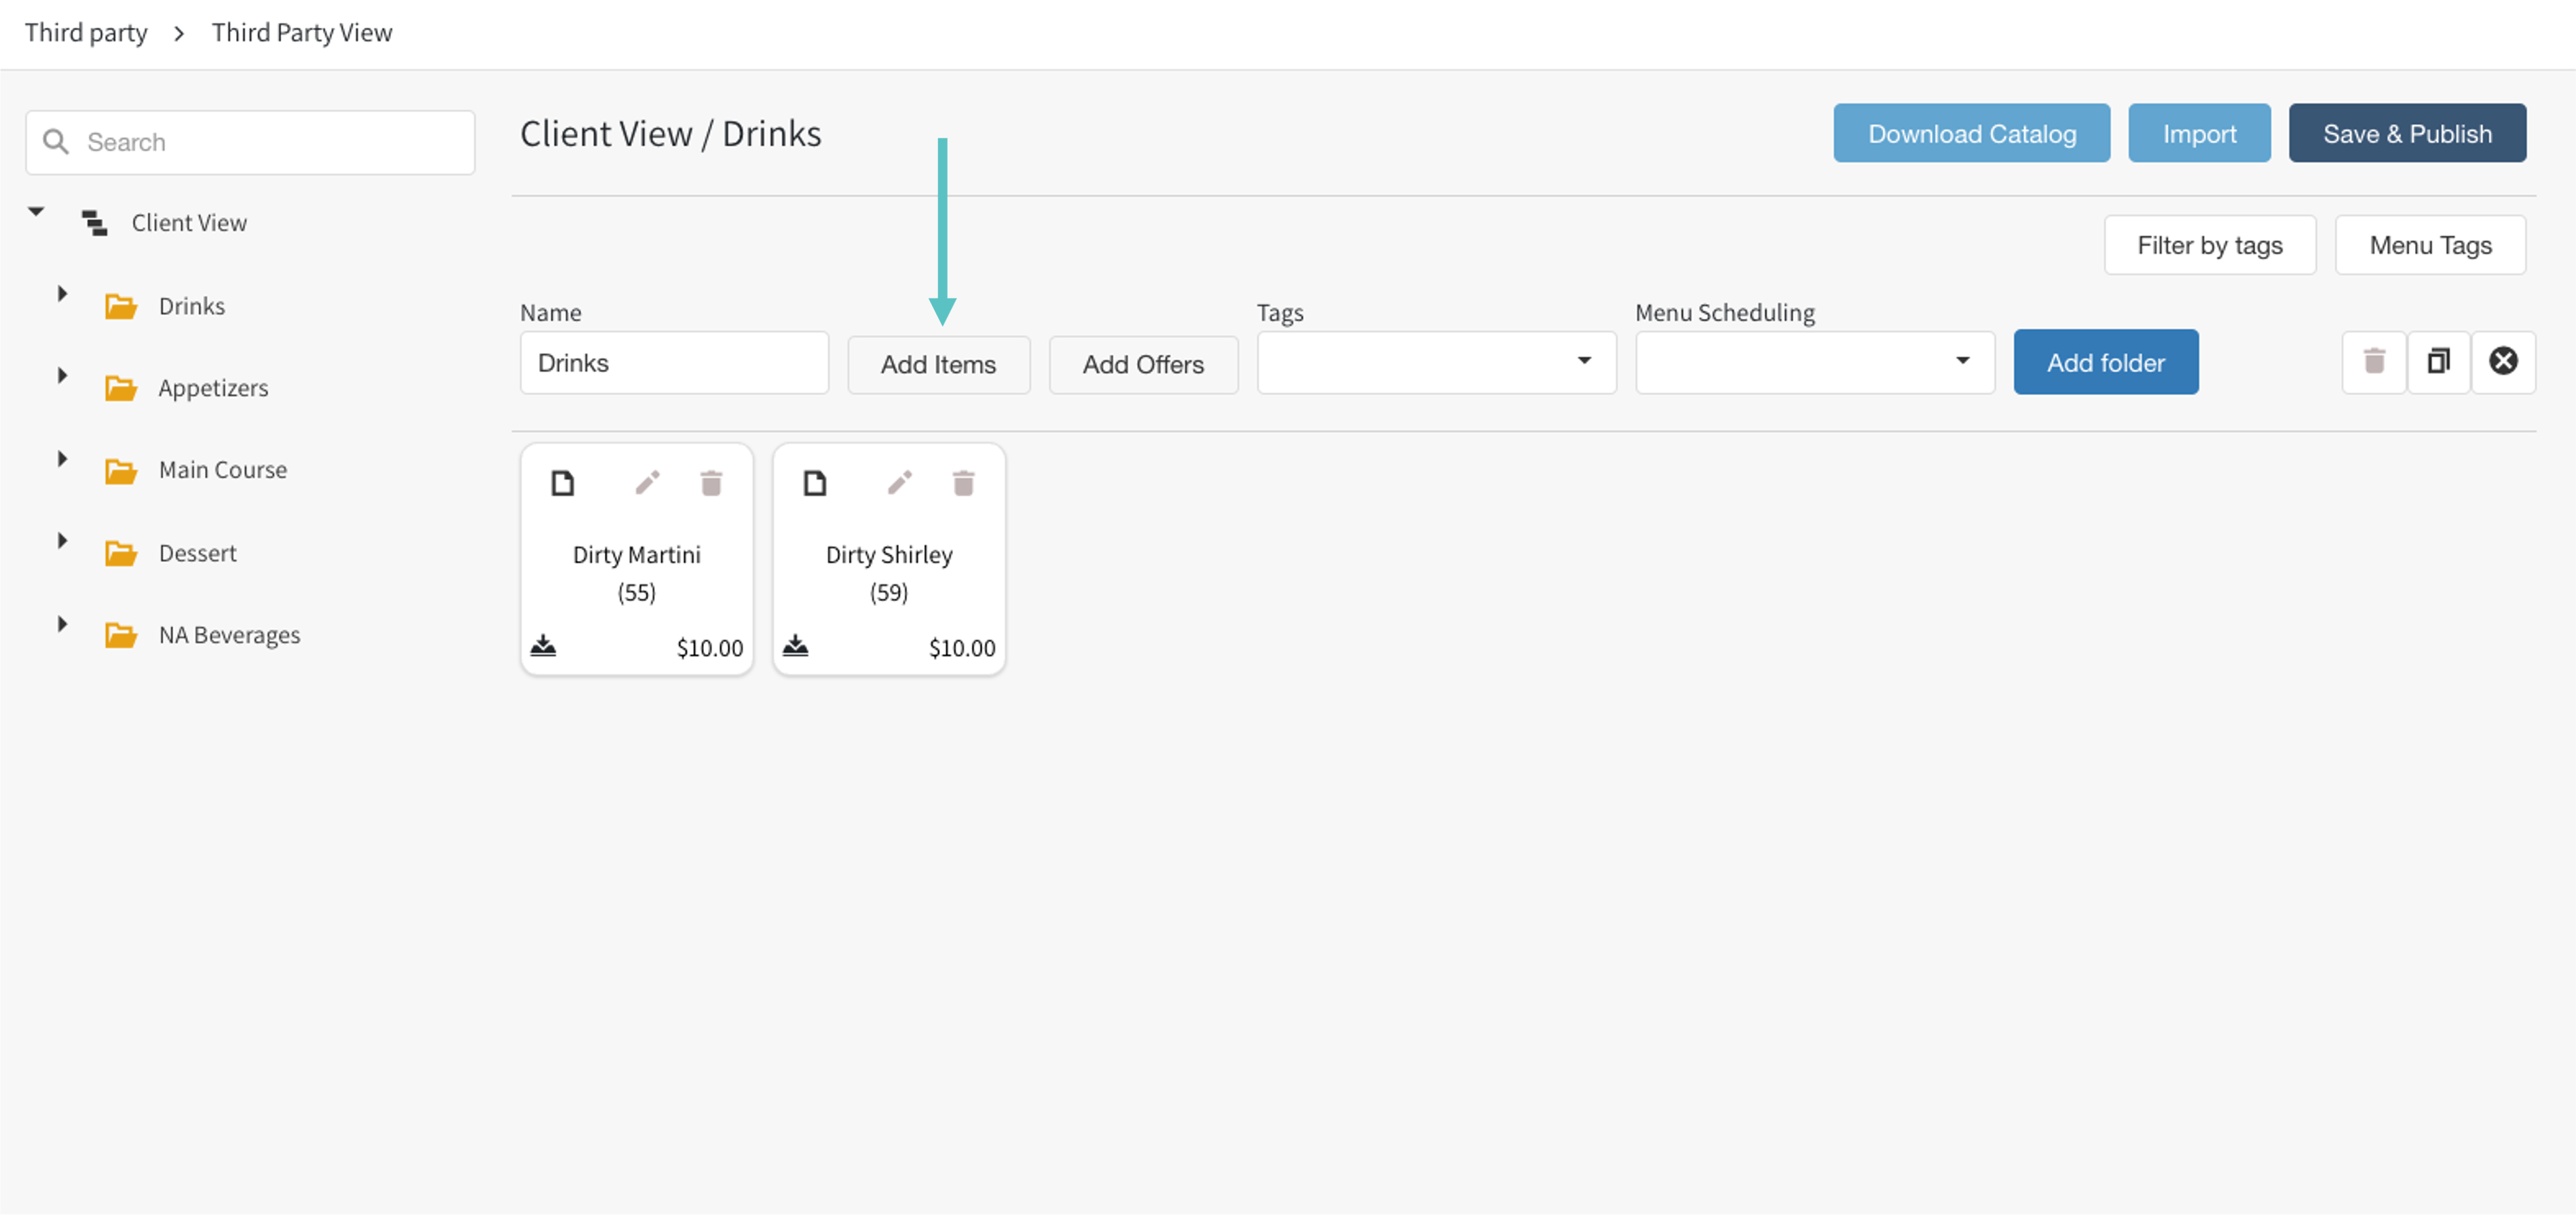Expand the NA Beverages folder arrow

click(x=62, y=624)
